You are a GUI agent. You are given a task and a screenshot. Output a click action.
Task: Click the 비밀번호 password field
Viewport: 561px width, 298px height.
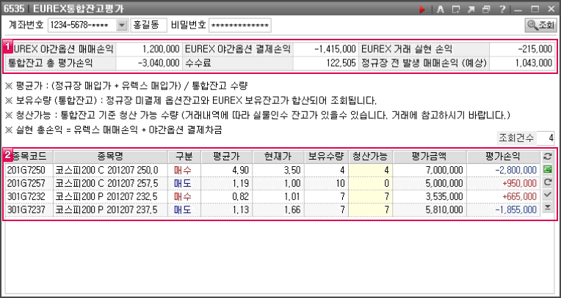coord(239,26)
